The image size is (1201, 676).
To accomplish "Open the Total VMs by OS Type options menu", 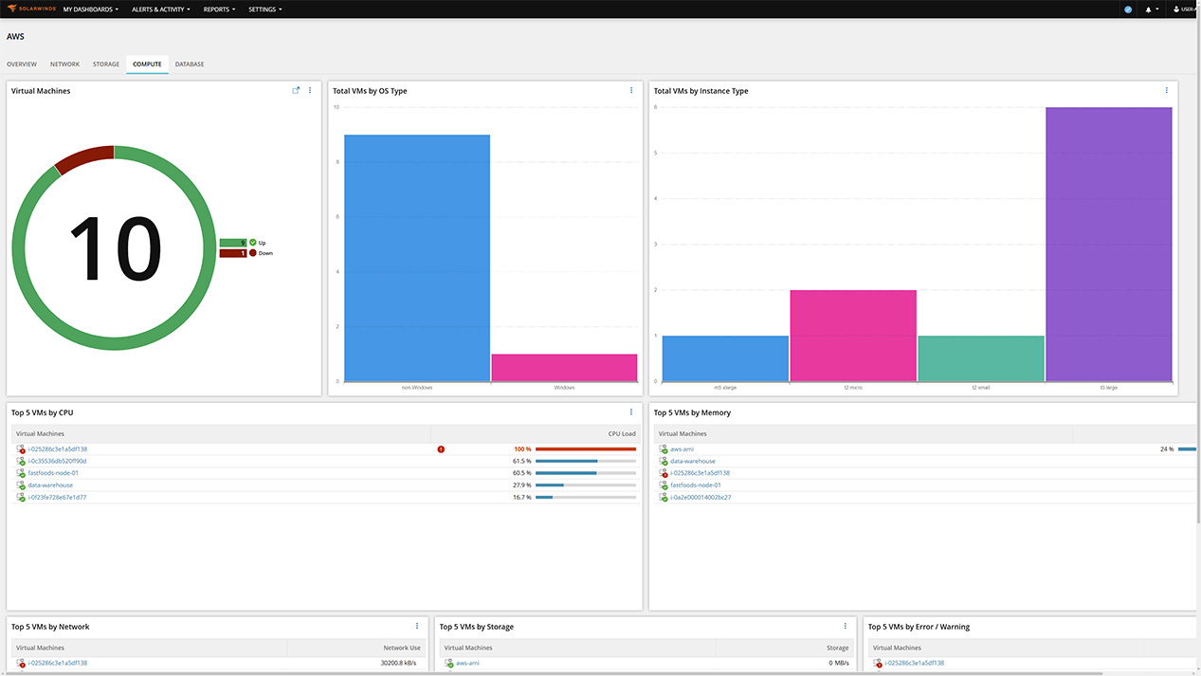I will tap(631, 89).
